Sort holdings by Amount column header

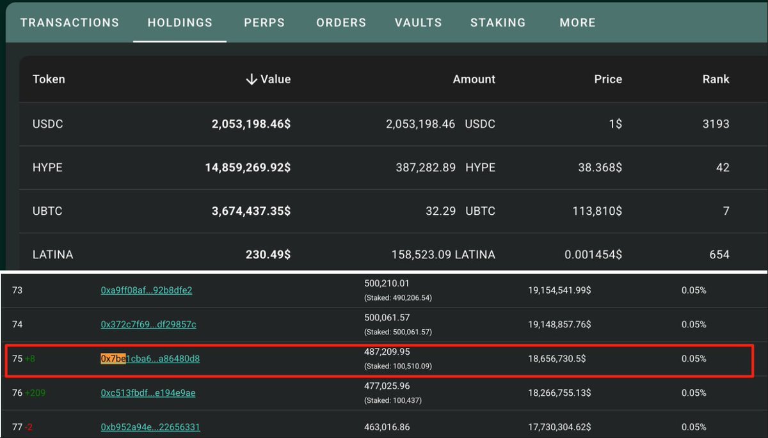(x=474, y=79)
